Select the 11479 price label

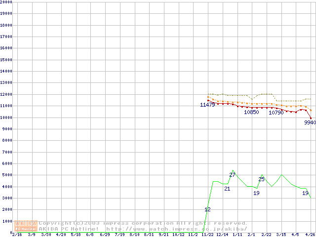point(207,105)
